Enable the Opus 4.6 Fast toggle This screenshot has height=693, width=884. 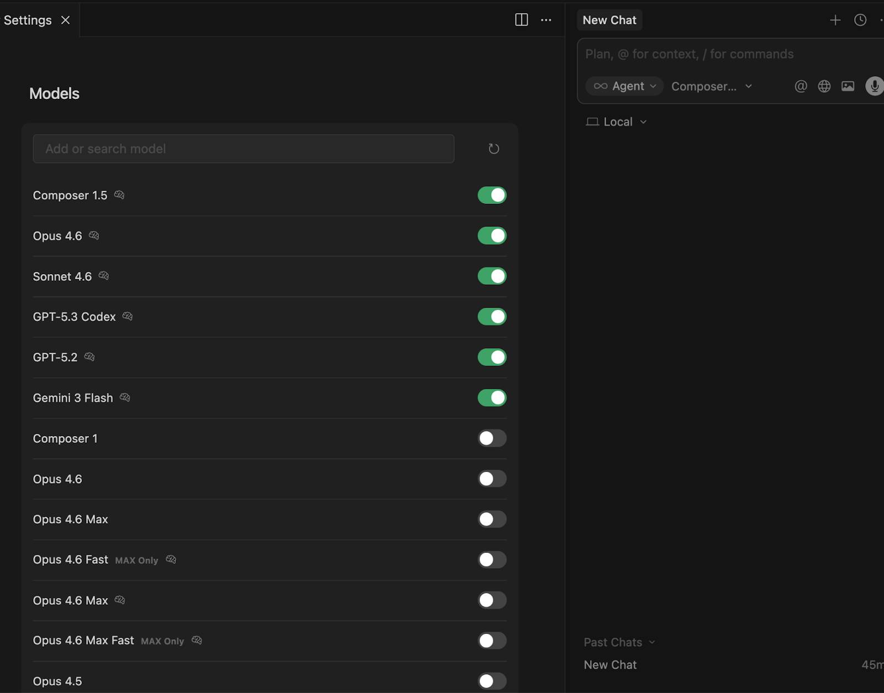tap(492, 560)
